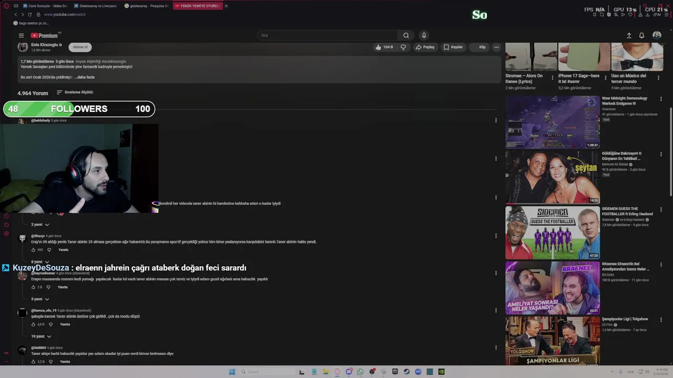Open SIDEMEN GUESS THE FOOTBALLER video thumbnail
673x378 pixels.
coord(553,233)
